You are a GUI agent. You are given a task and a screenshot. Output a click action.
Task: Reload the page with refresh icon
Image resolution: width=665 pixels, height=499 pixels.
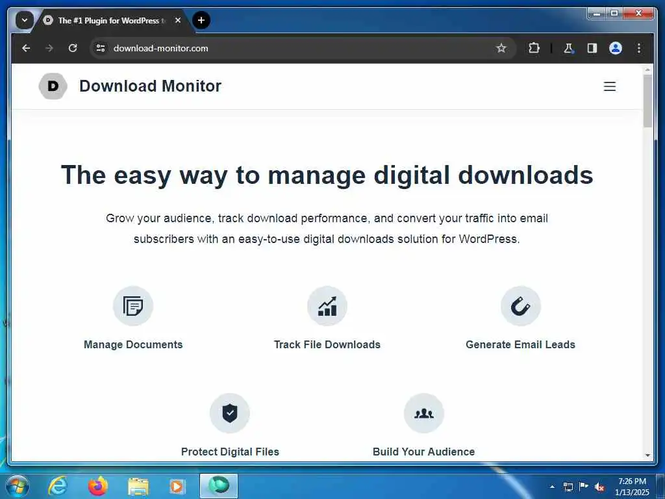pyautogui.click(x=73, y=48)
